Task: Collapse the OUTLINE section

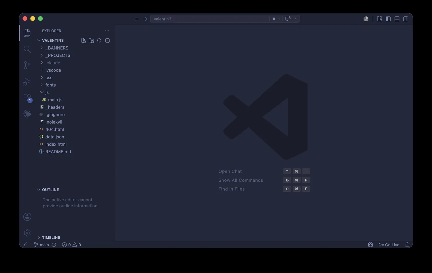Action: (50, 190)
